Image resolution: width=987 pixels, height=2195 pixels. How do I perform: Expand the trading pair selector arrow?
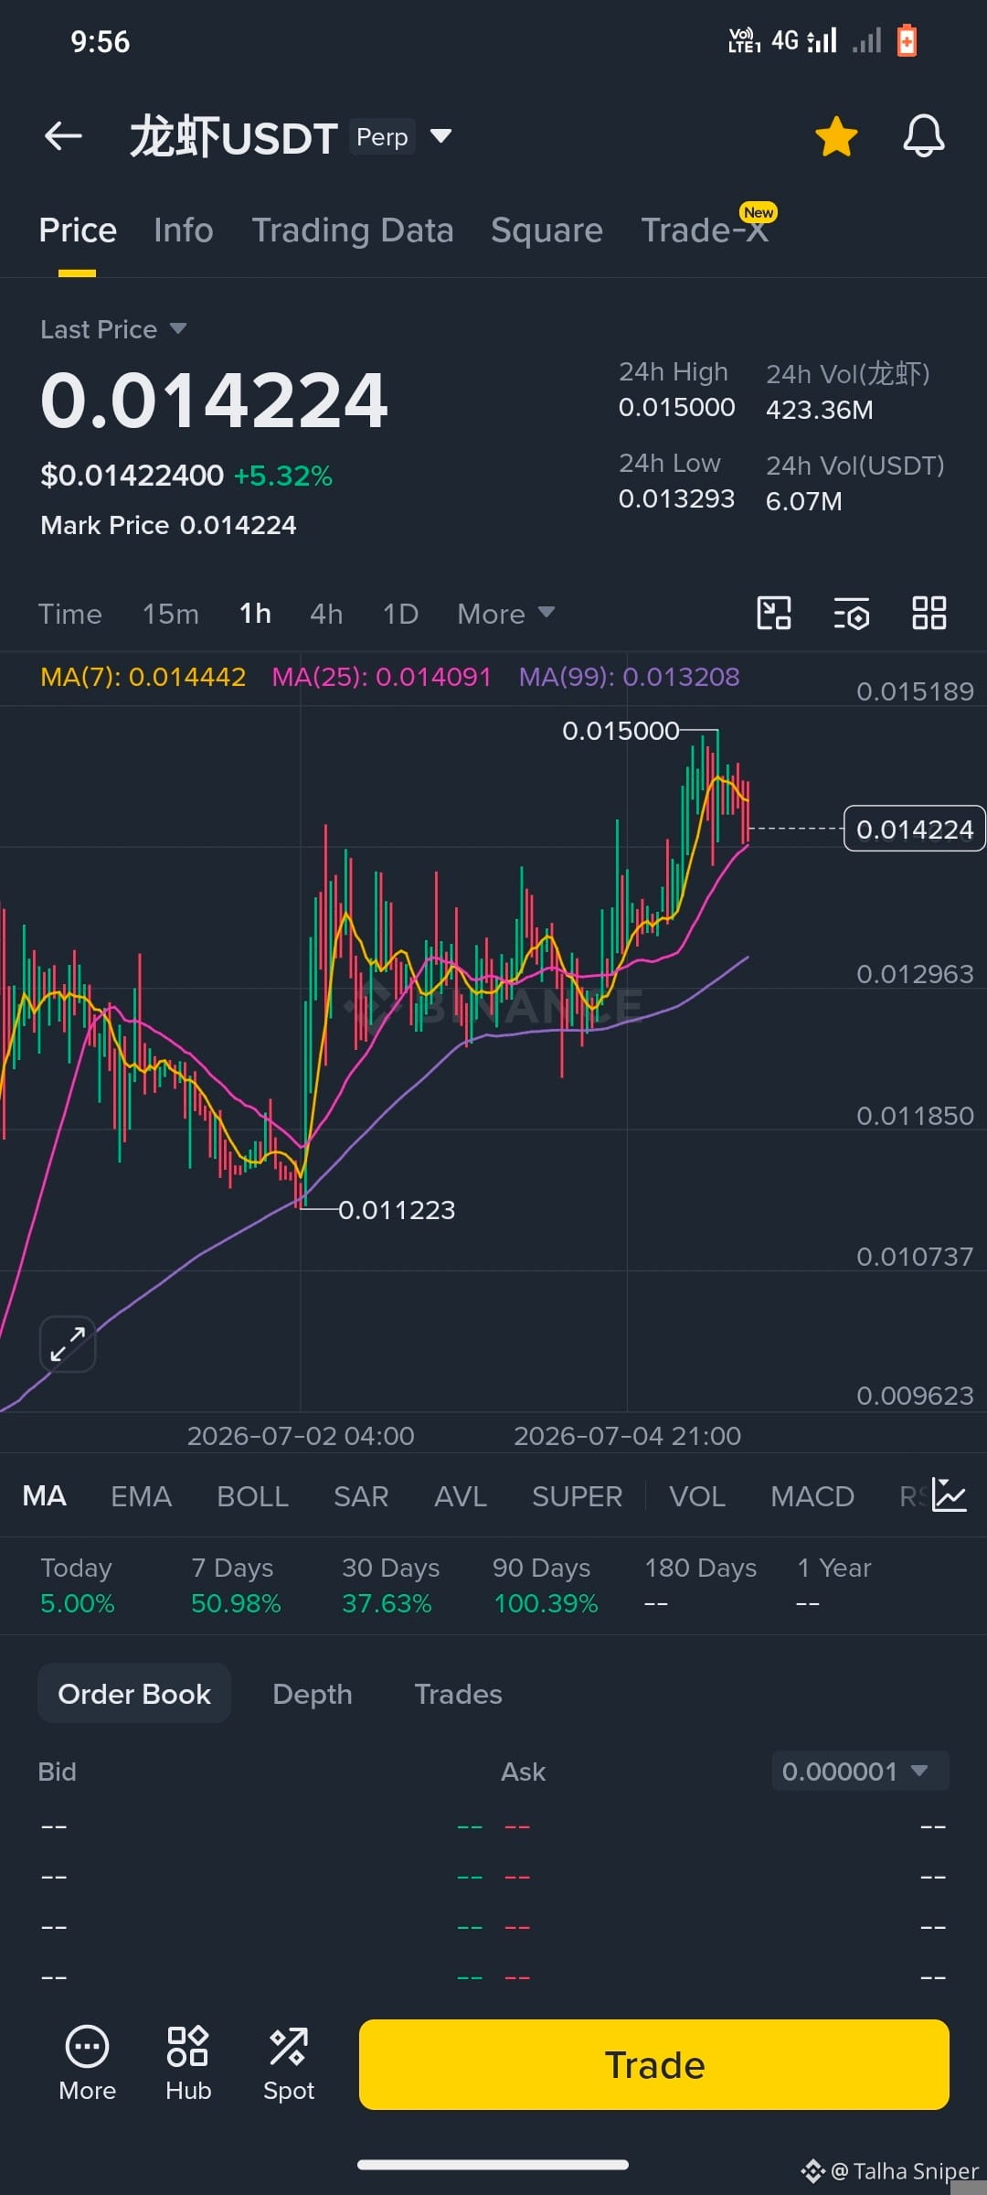[440, 136]
